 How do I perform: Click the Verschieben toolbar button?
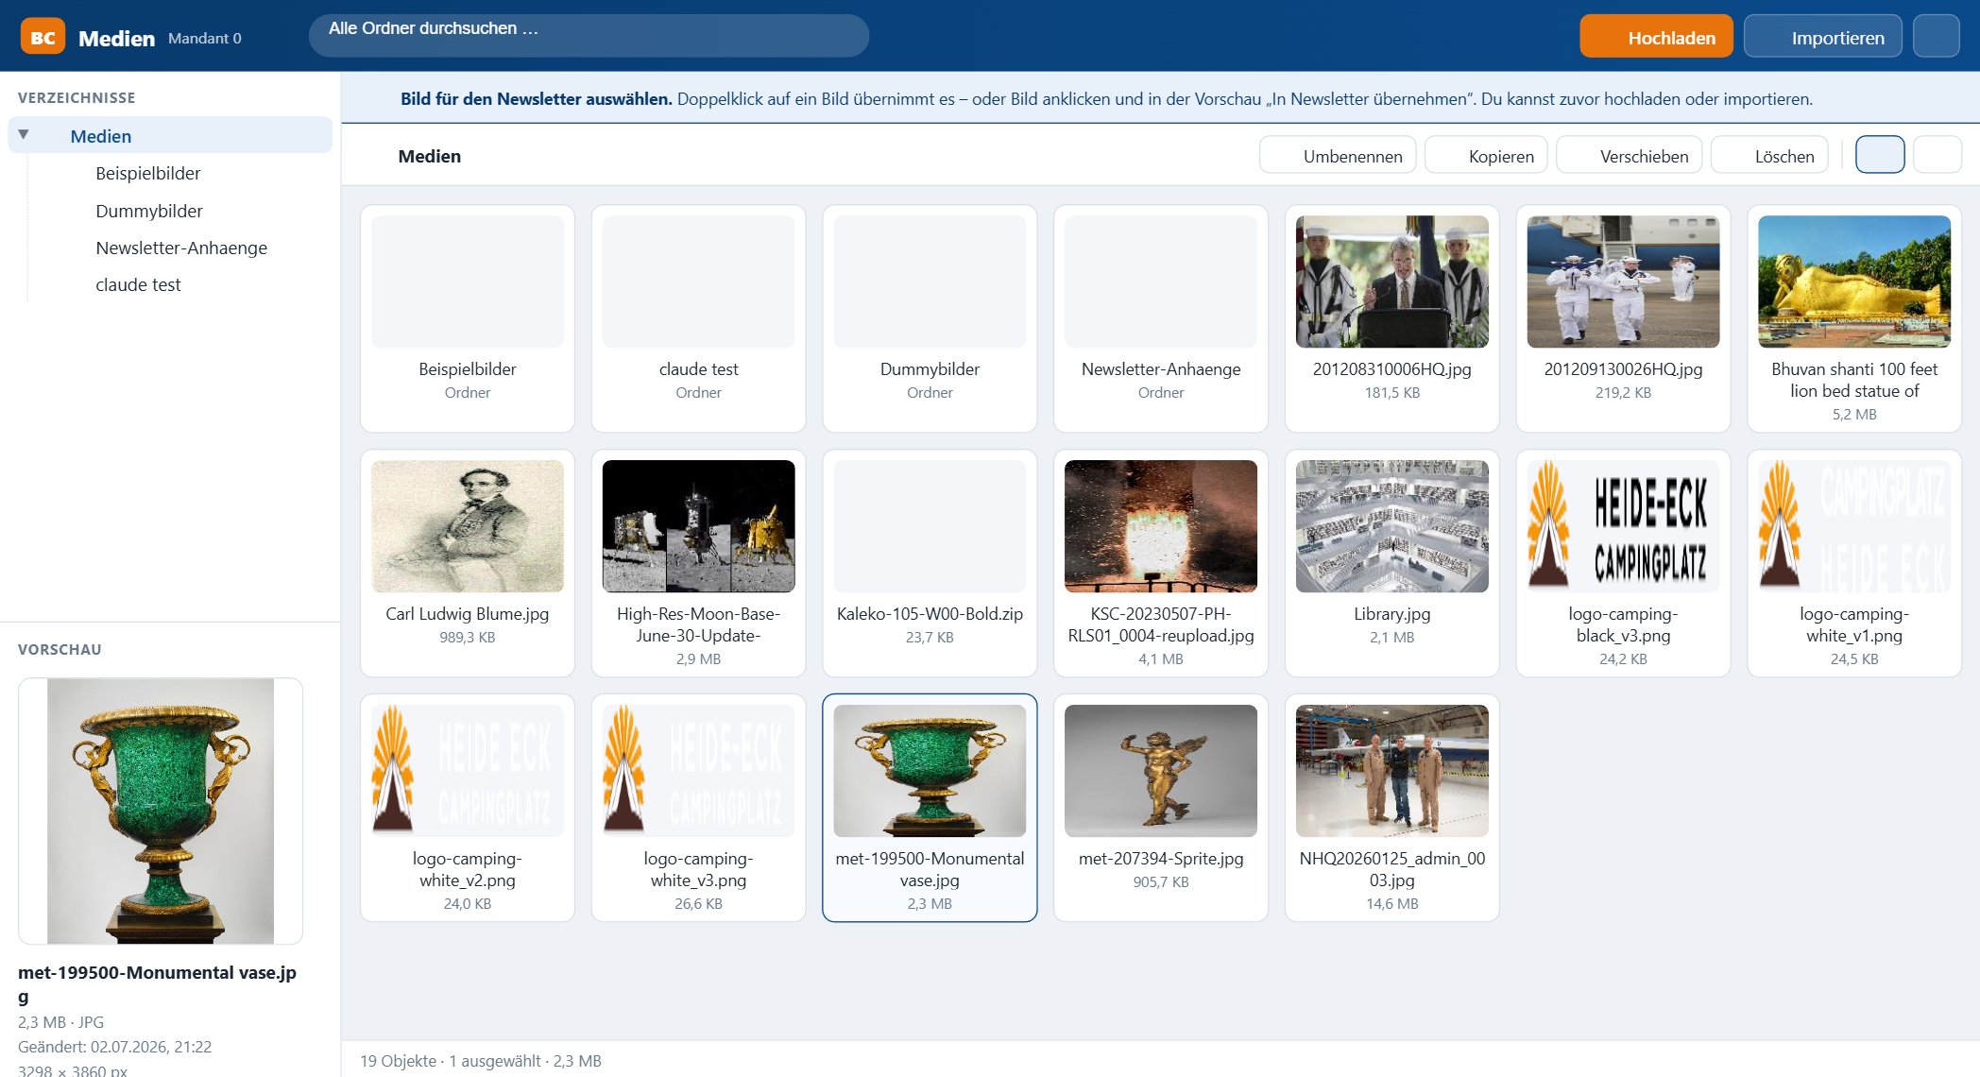1629,155
